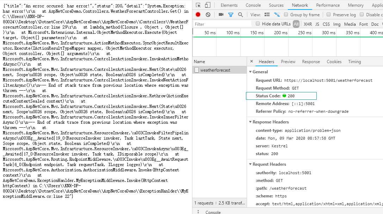Open the Response tab of the request

coord(311,62)
